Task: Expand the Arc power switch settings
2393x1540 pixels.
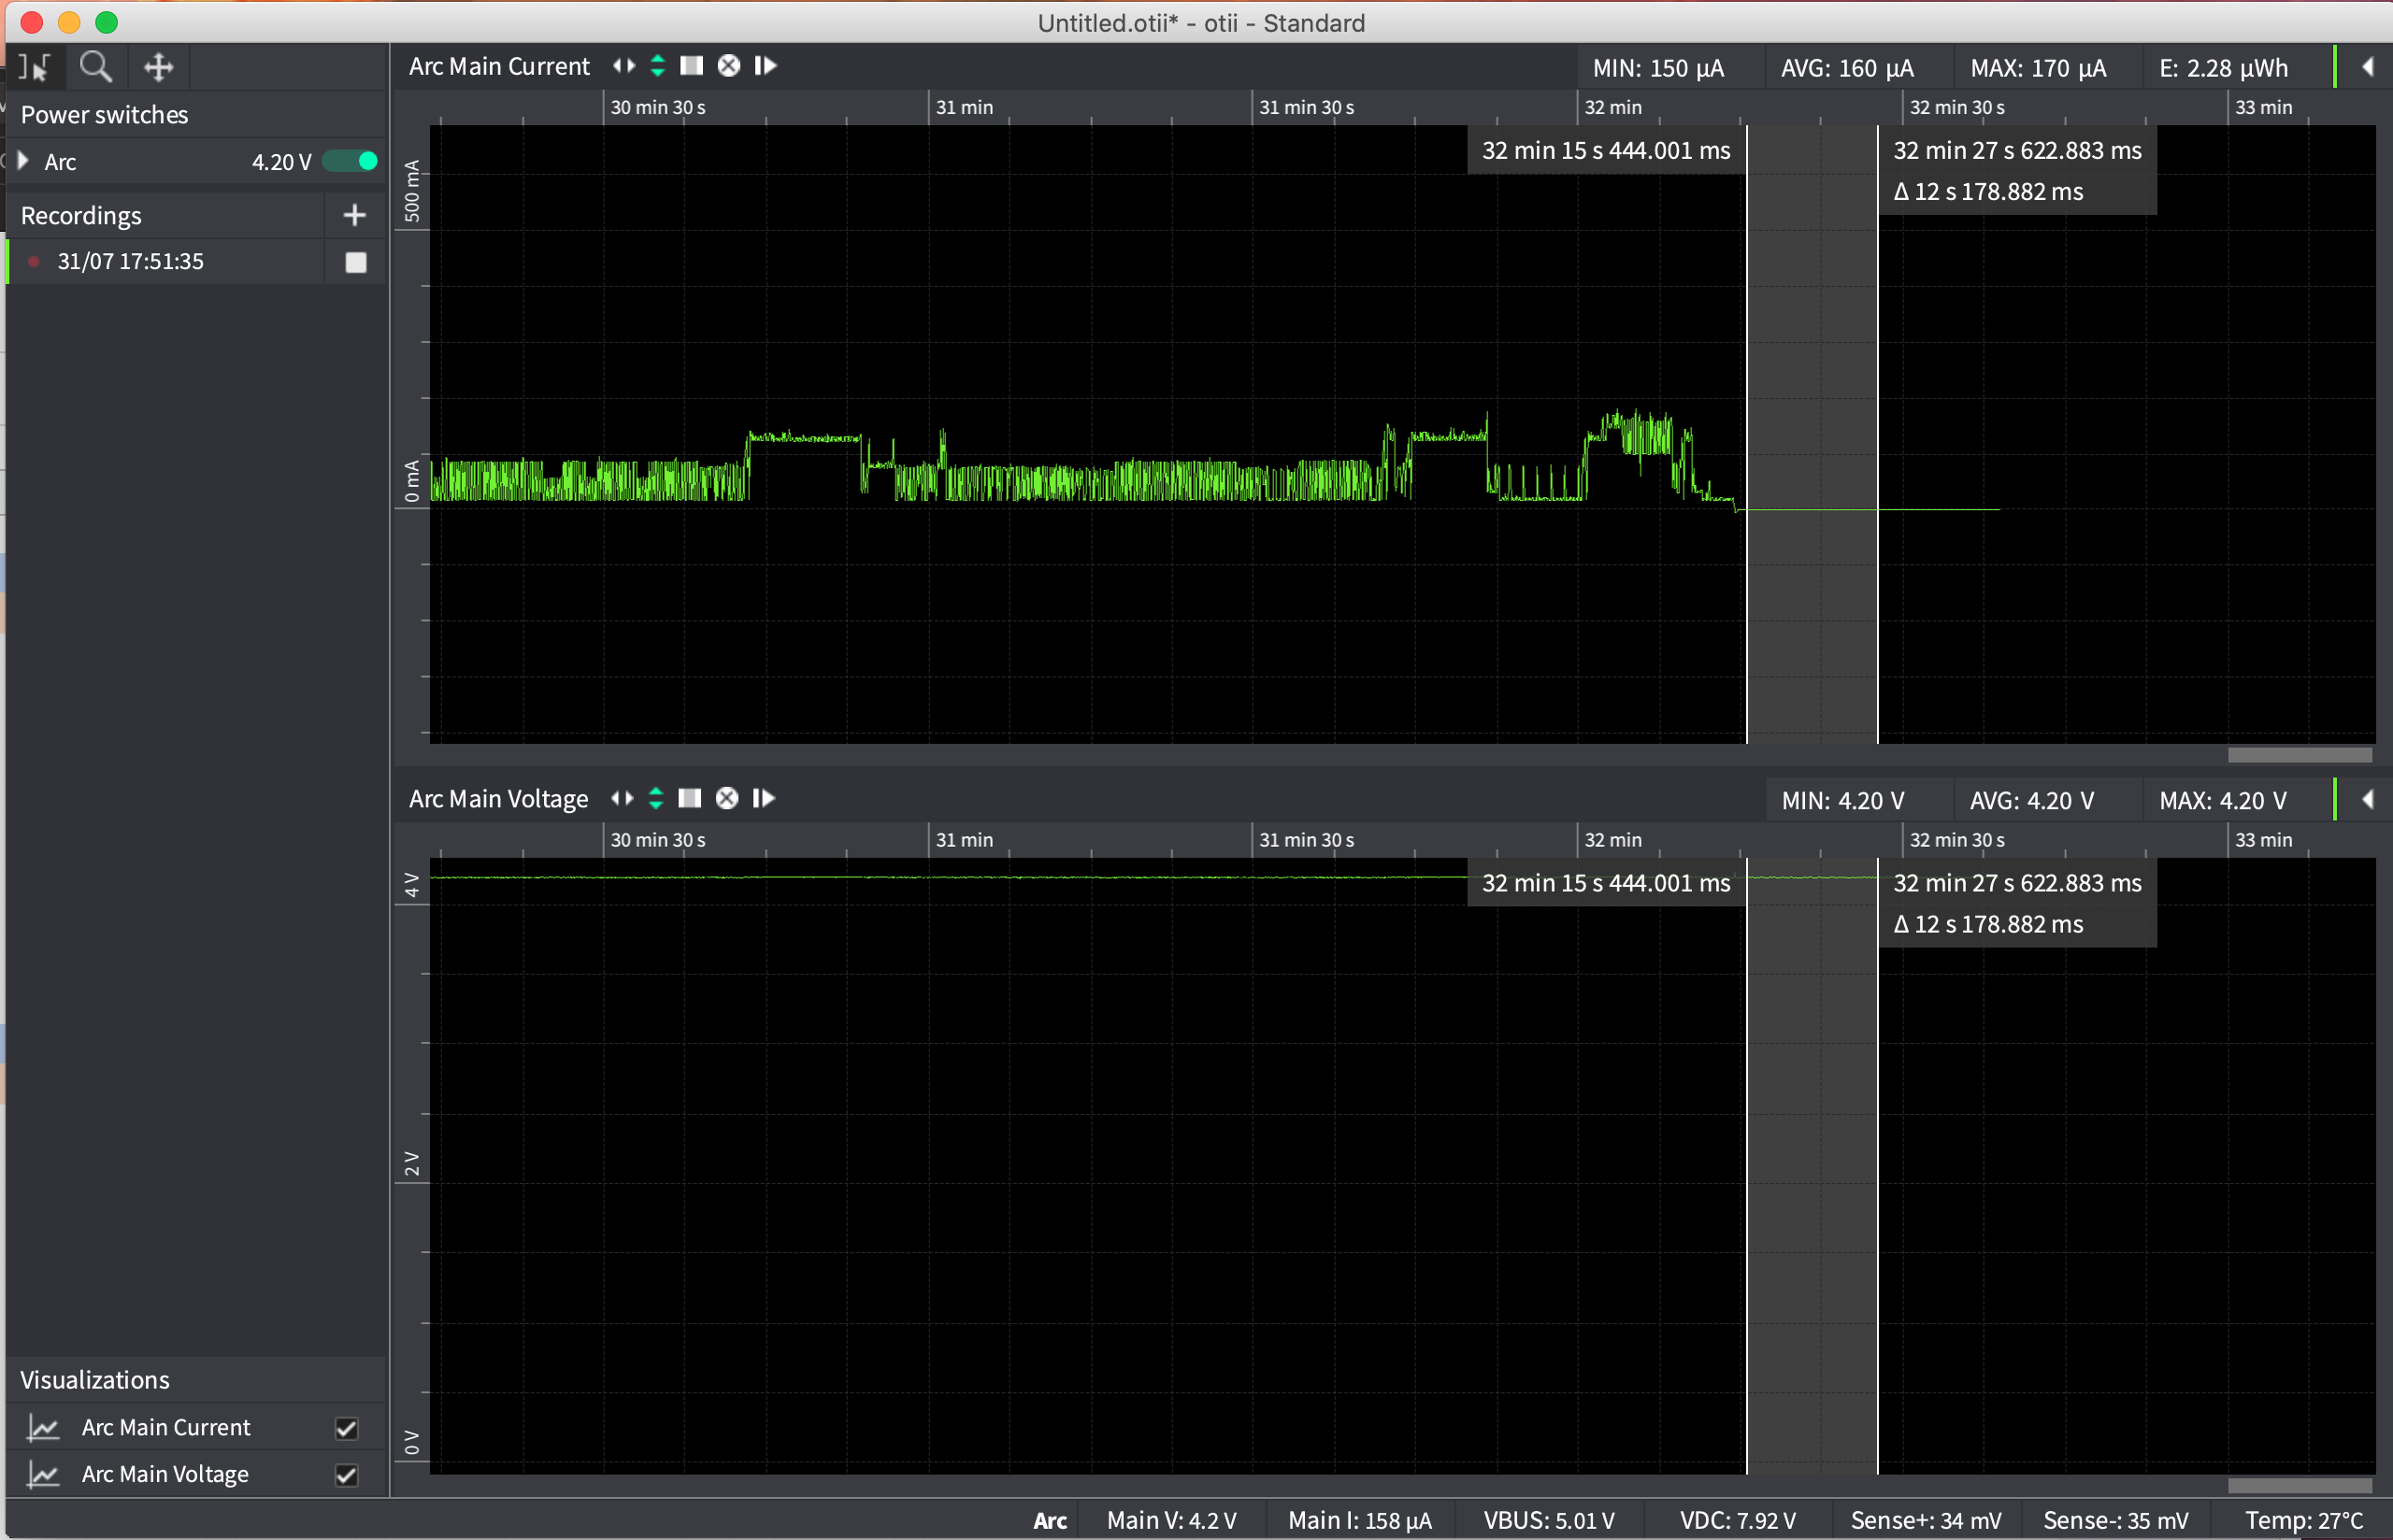Action: point(24,161)
